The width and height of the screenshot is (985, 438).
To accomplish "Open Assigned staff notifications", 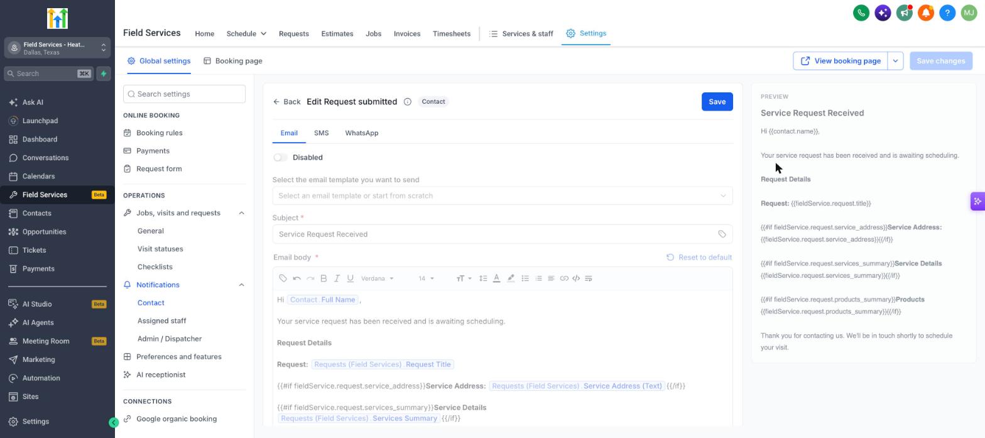I will pyautogui.click(x=161, y=321).
